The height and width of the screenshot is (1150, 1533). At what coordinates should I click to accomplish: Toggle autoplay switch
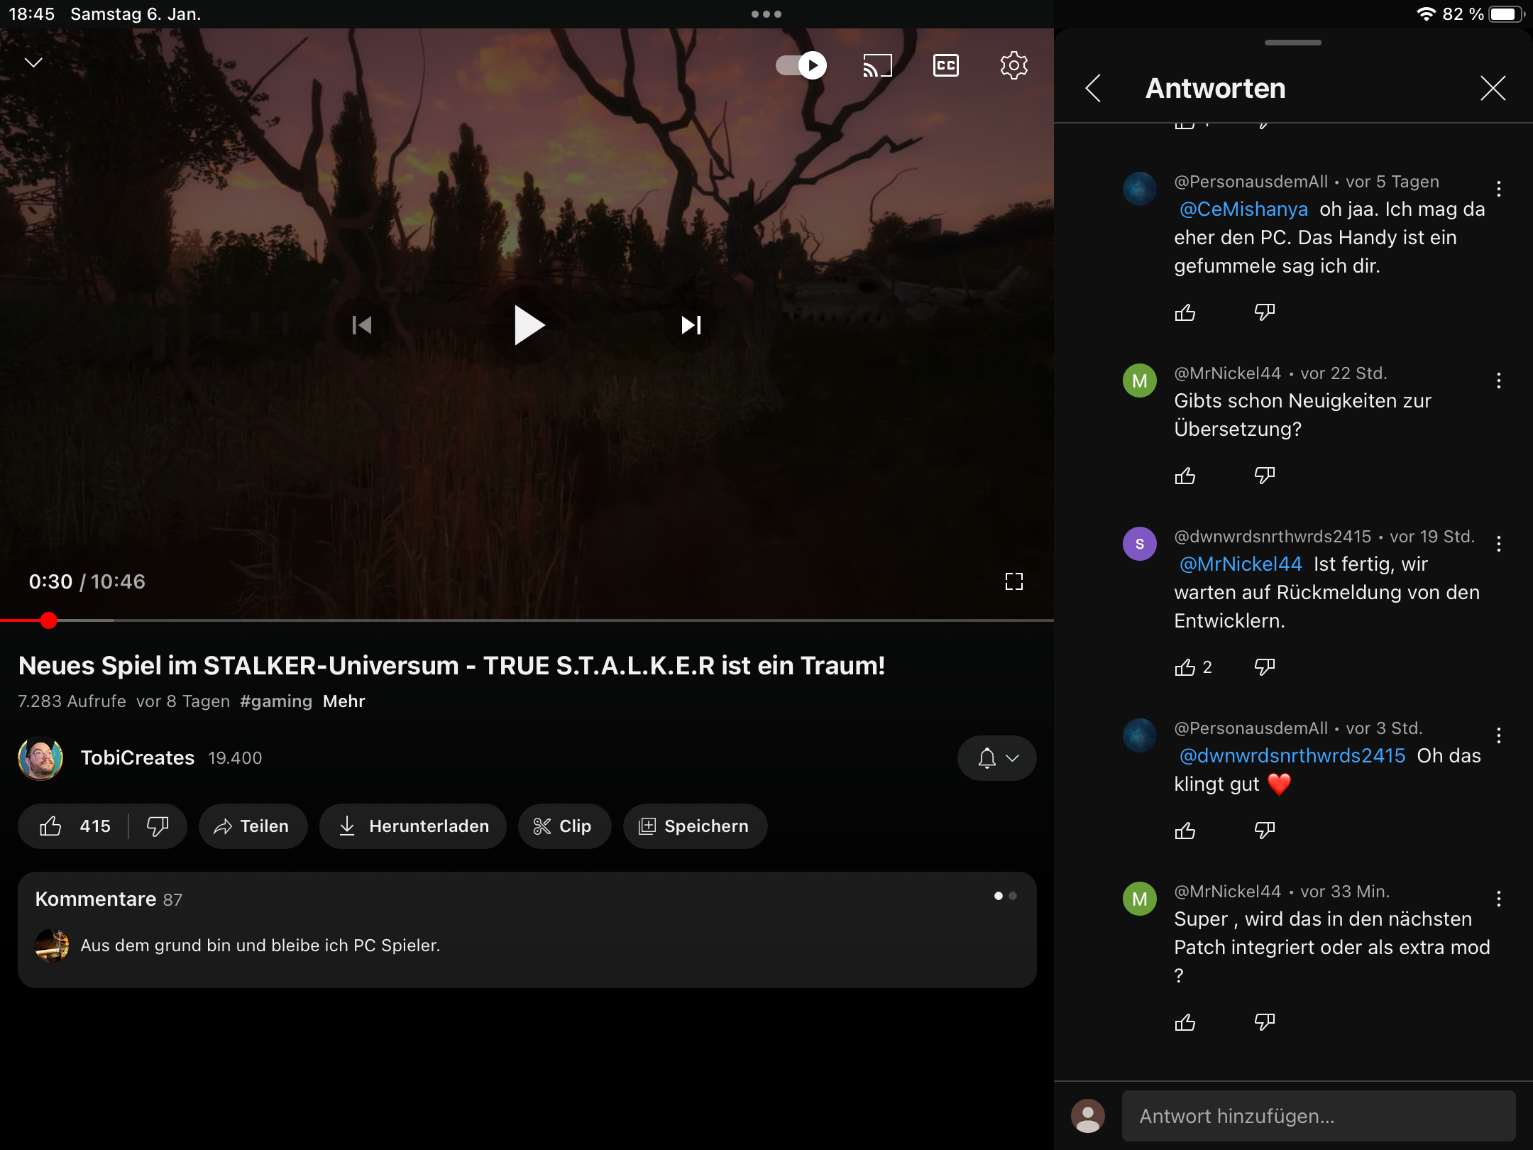(x=801, y=65)
